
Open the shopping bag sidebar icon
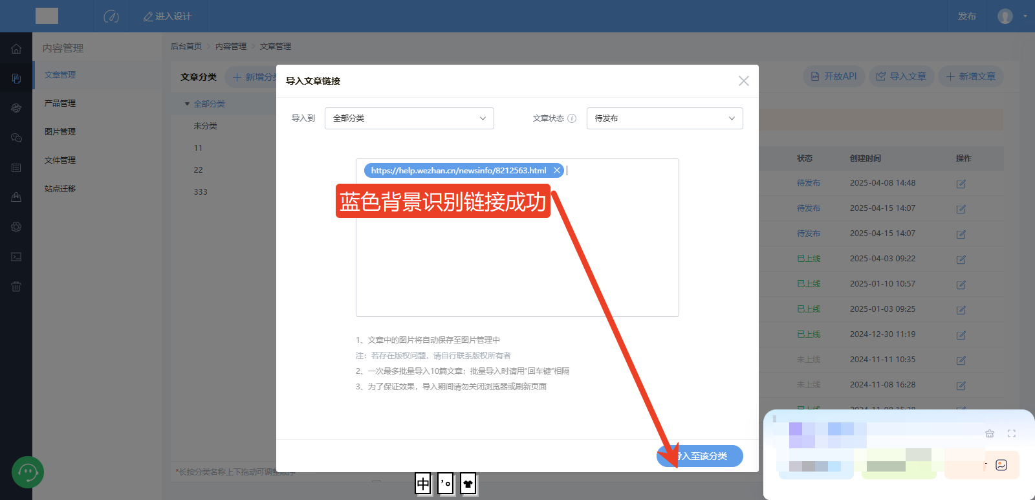tap(16, 197)
